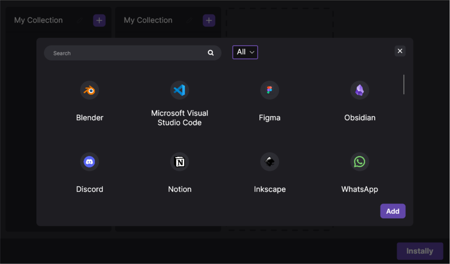Click the WhatsApp label text
This screenshot has height=264, width=450.
click(360, 189)
